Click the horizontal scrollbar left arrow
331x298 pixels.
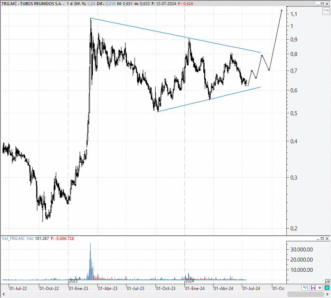click(3, 294)
